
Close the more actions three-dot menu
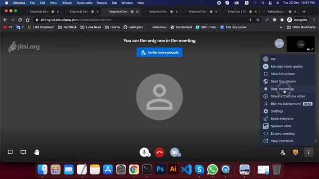click(309, 152)
